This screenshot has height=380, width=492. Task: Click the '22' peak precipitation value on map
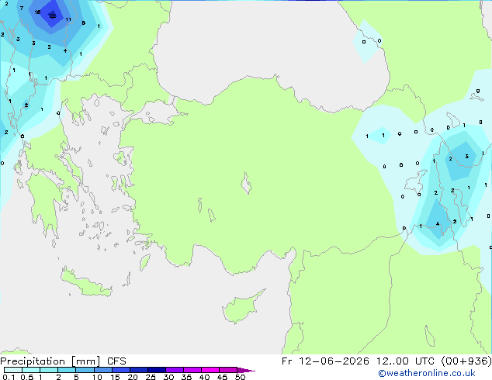click(x=53, y=16)
